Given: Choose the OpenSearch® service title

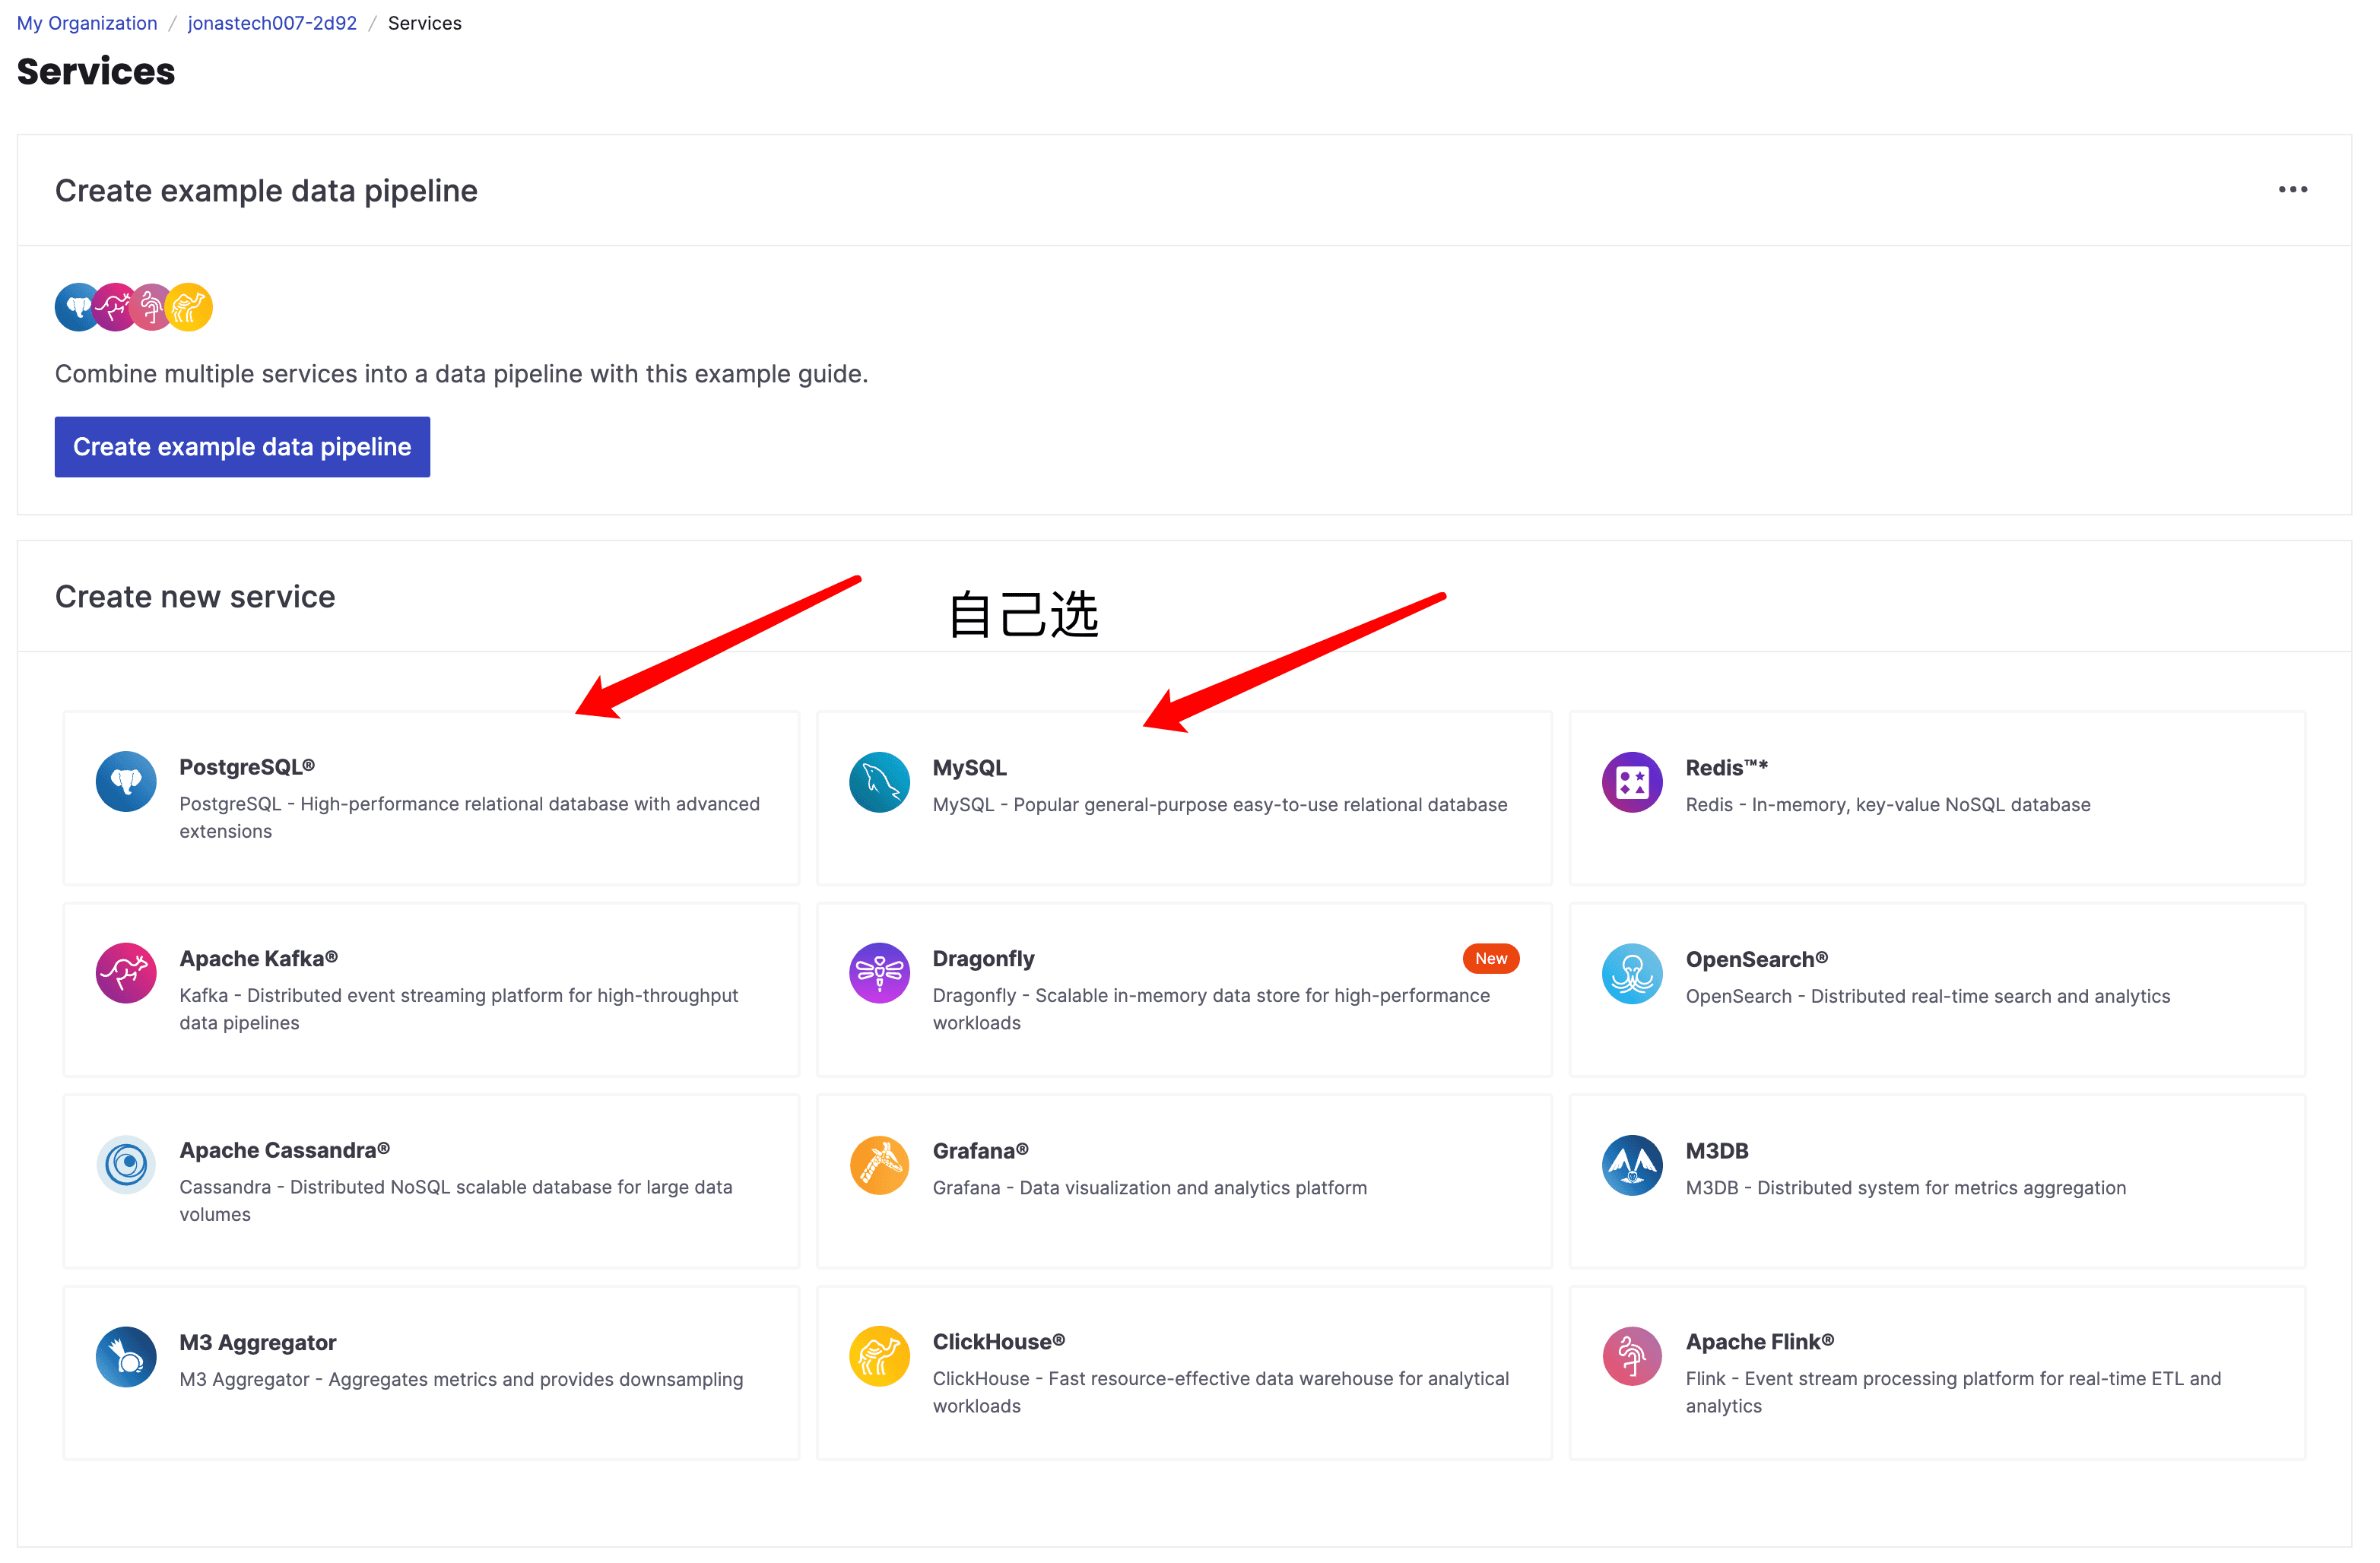Looking at the screenshot, I should click(x=1756, y=960).
